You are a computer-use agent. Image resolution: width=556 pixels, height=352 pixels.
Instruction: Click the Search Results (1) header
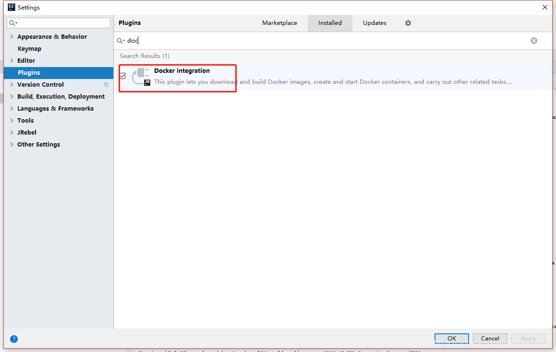pyautogui.click(x=145, y=56)
